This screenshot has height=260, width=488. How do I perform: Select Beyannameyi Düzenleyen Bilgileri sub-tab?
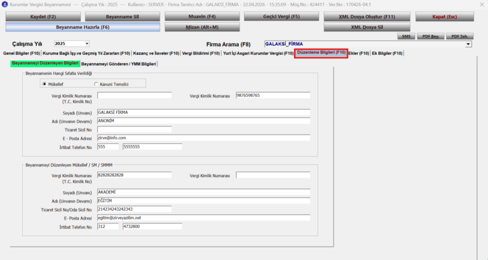[45, 63]
